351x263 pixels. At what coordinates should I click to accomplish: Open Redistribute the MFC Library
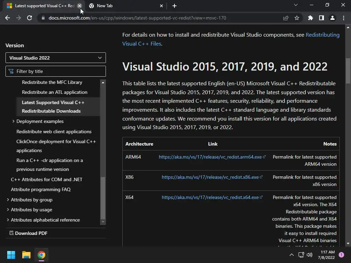(x=52, y=82)
